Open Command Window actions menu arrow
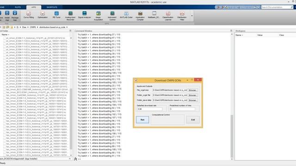 [x=231, y=31]
